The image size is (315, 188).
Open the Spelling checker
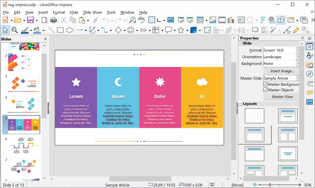coord(141,19)
